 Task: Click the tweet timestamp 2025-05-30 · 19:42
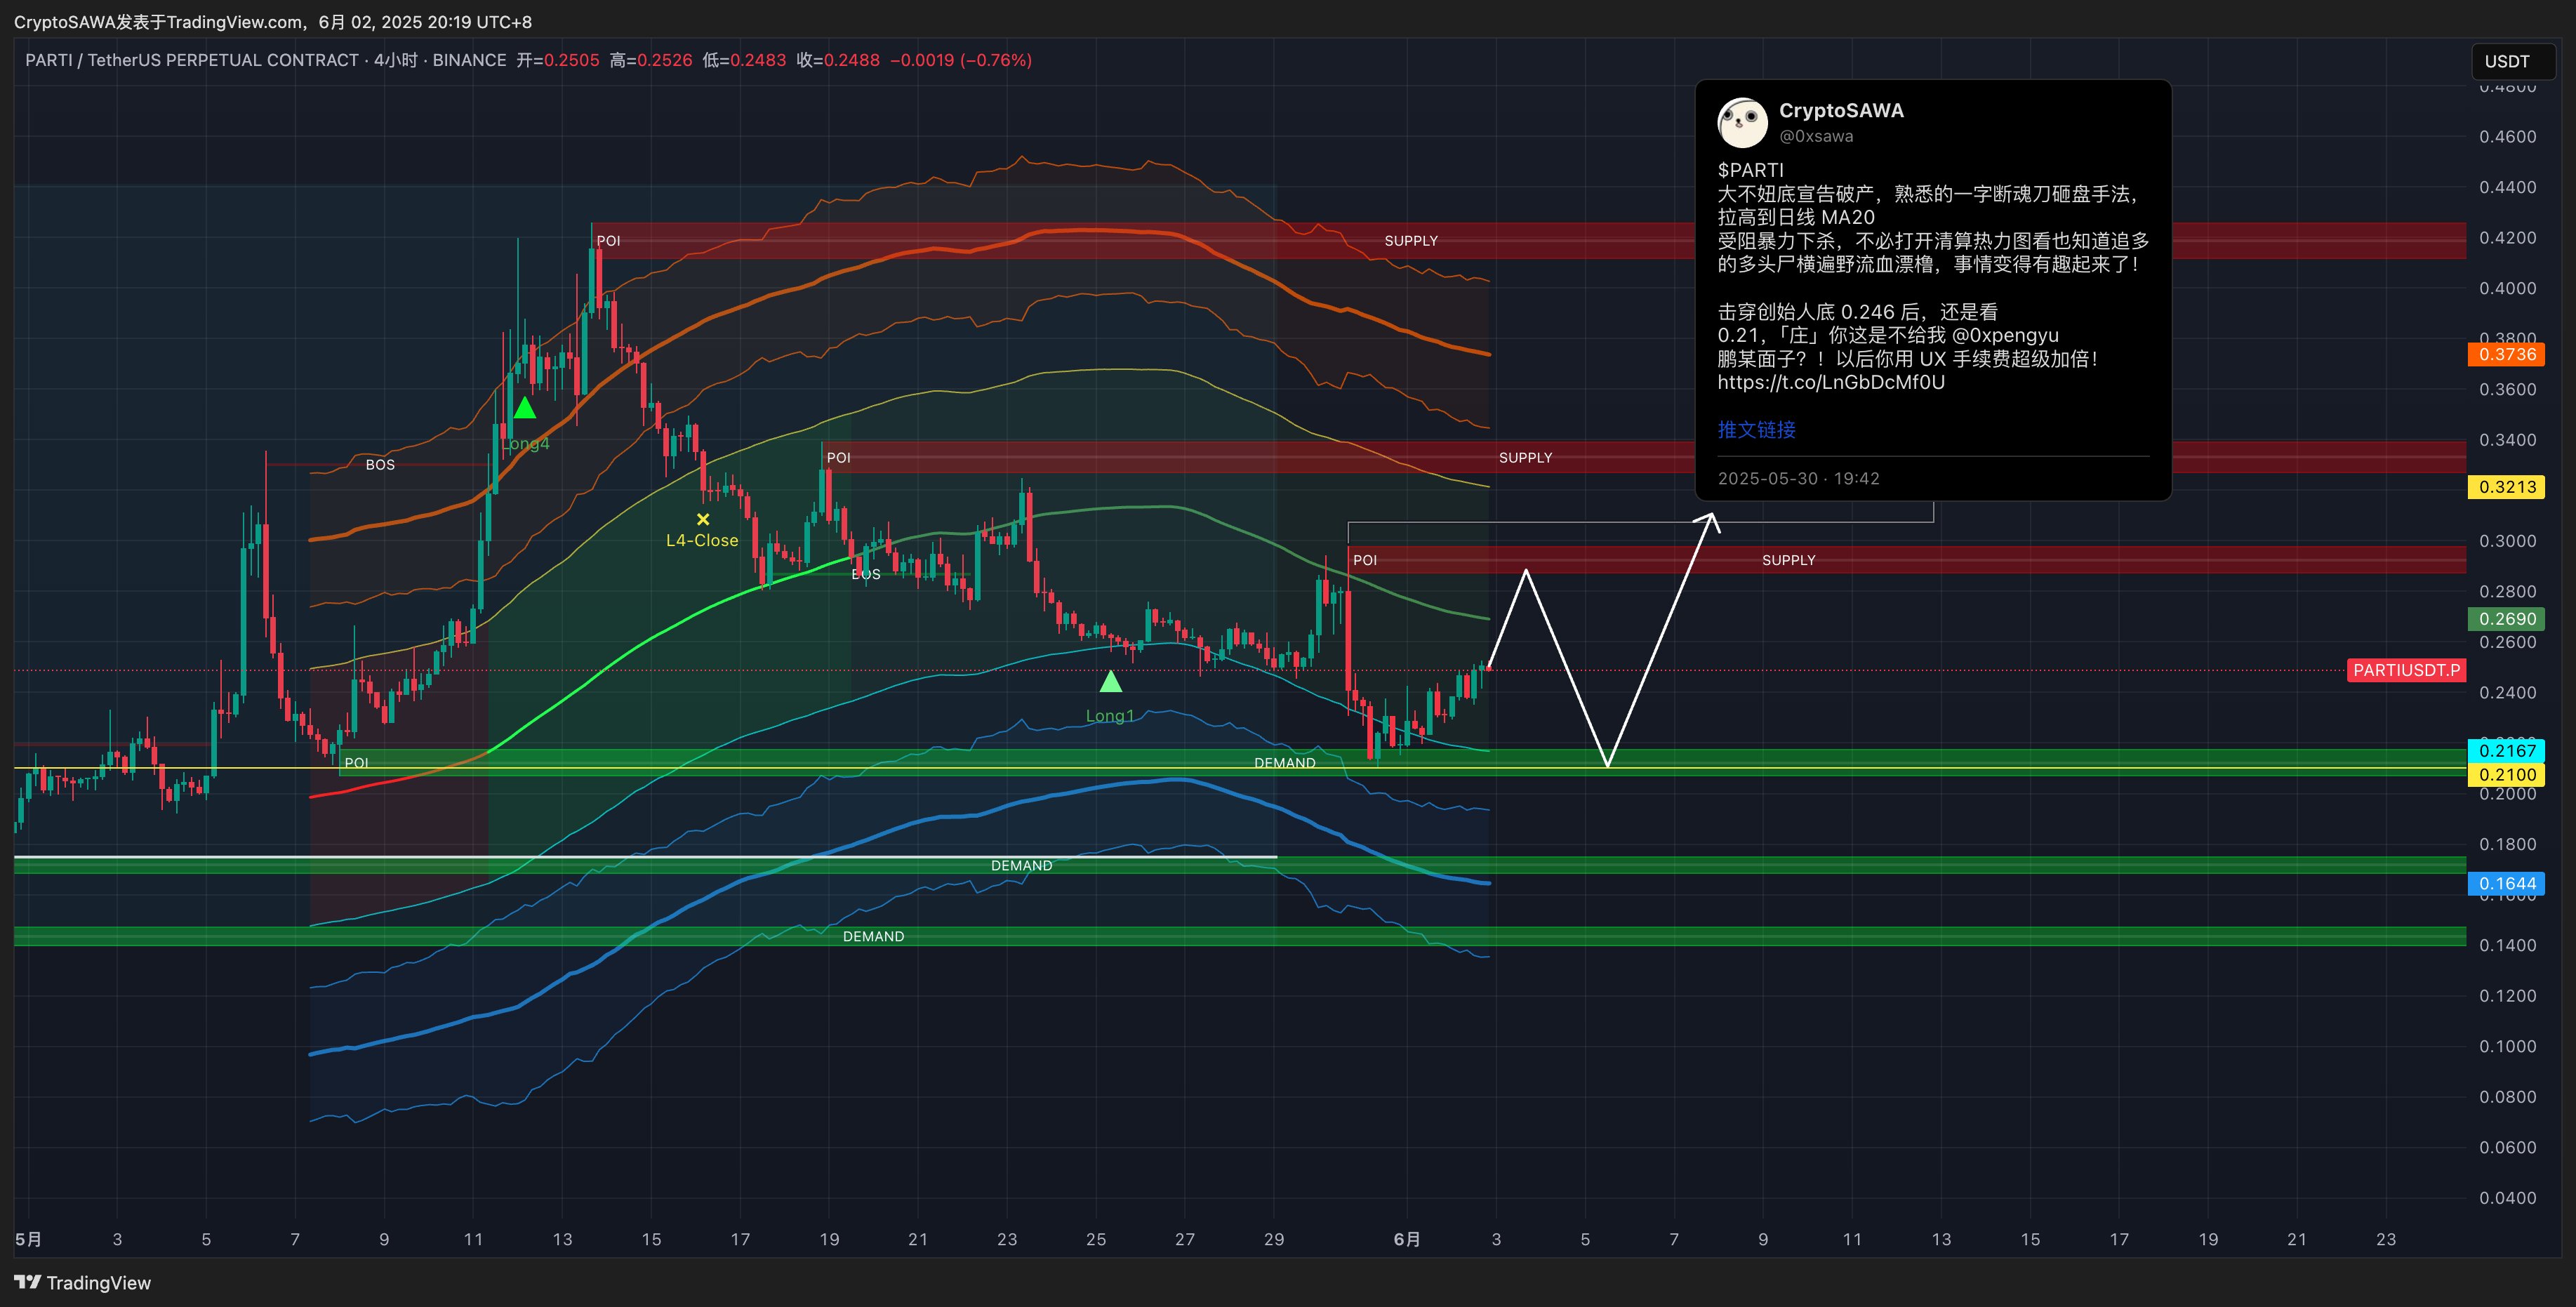pos(1798,478)
